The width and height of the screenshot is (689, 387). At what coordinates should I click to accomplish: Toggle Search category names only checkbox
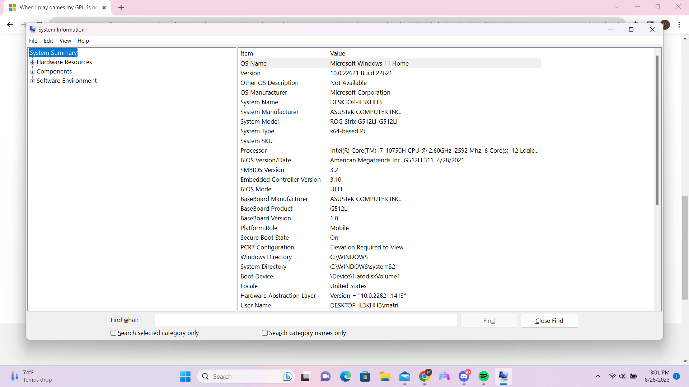pos(265,333)
